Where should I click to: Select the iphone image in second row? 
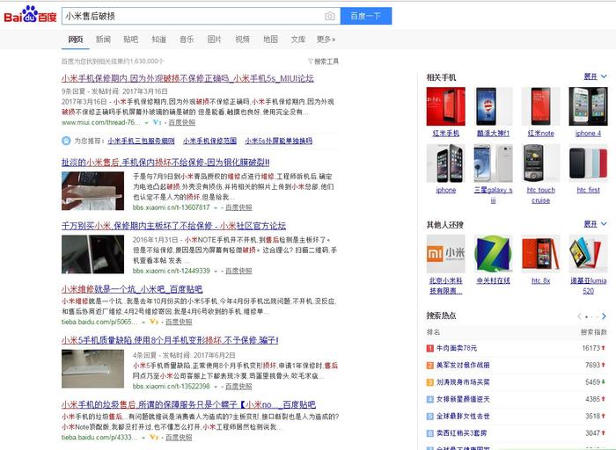(446, 163)
